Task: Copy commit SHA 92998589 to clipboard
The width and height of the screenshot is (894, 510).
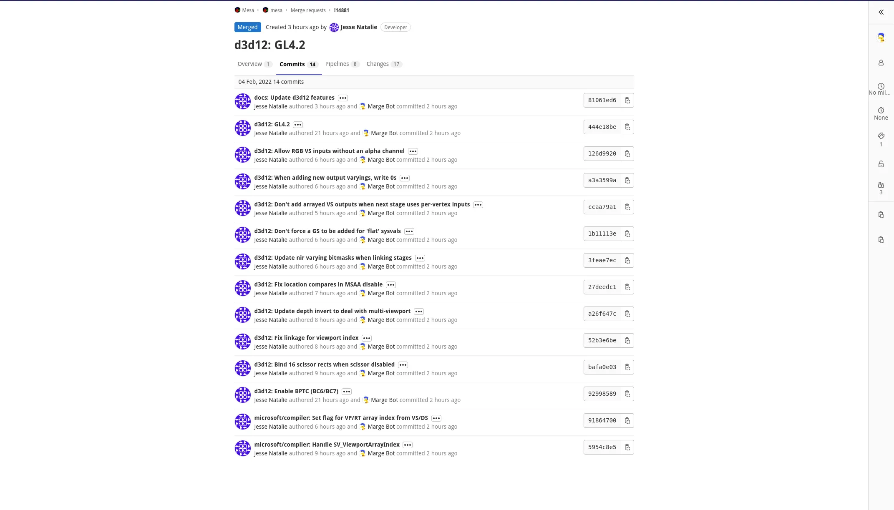Action: click(627, 394)
